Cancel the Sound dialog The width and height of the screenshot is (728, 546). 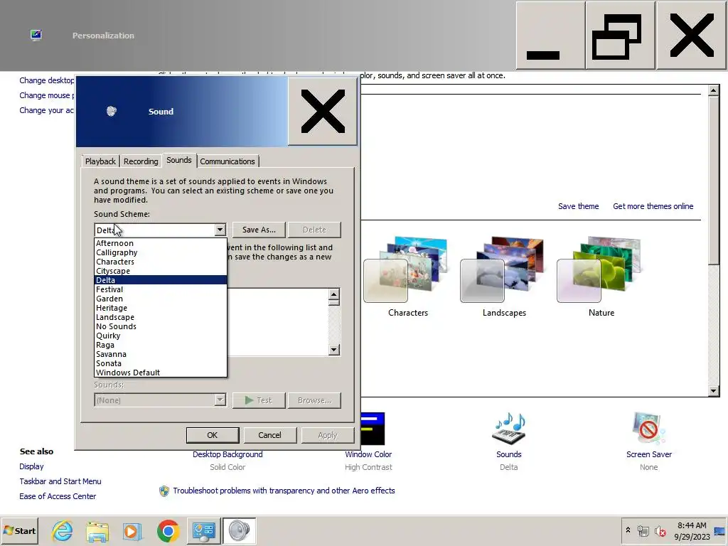[269, 435]
